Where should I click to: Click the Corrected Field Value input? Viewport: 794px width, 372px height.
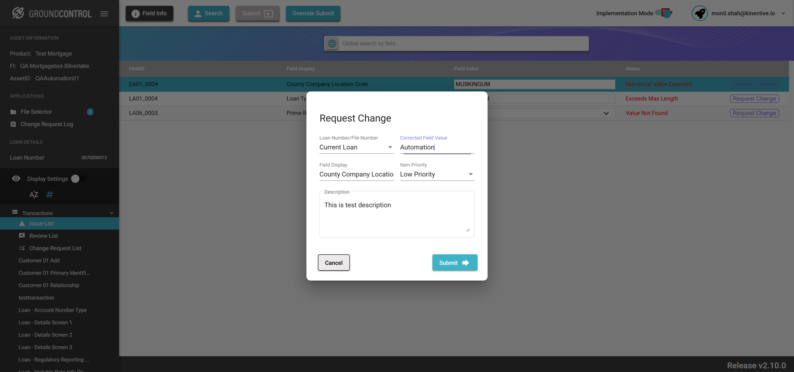(x=437, y=147)
